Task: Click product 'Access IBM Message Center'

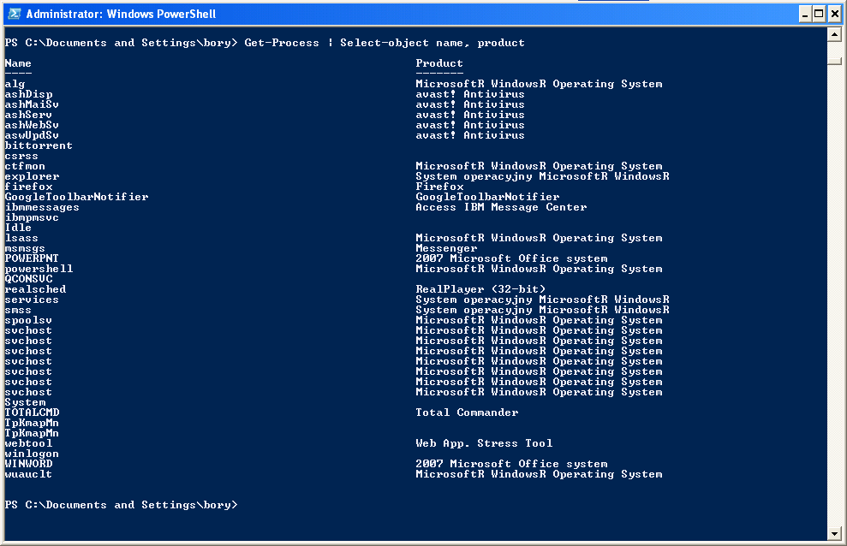Action: tap(501, 207)
